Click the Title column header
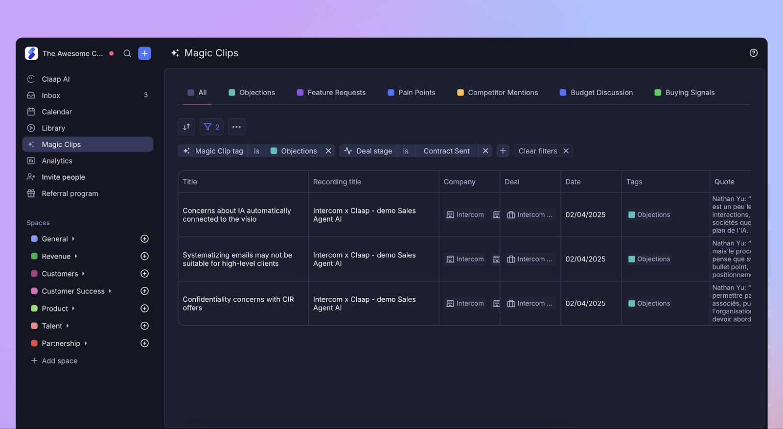Image resolution: width=783 pixels, height=429 pixels. click(x=243, y=182)
